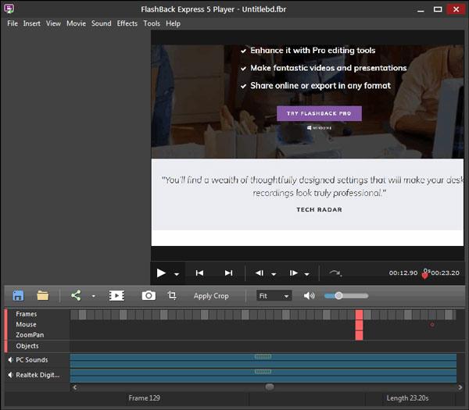Open the Play options dropdown arrow
This screenshot has width=469, height=410.
(177, 274)
